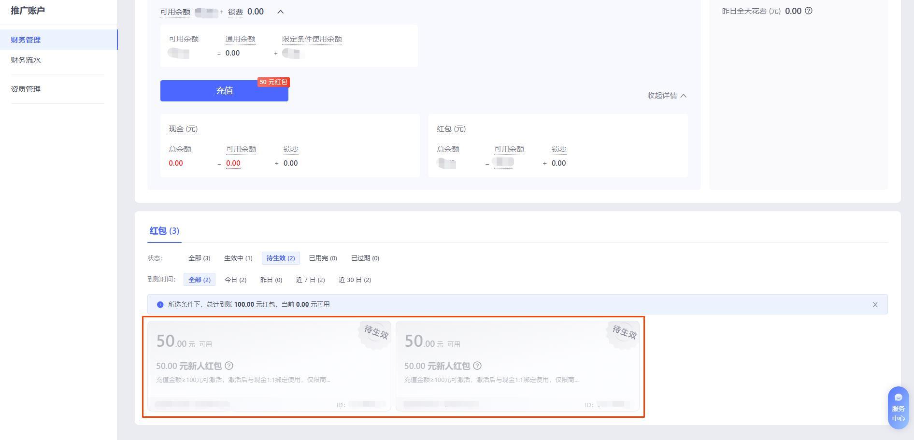The image size is (914, 440).
Task: Filter status by 已过期 (0)
Action: pos(365,258)
